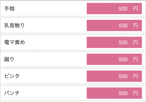Click the 円 symbol in the パンチ row
The height and width of the screenshot is (102, 146).
pos(135,93)
